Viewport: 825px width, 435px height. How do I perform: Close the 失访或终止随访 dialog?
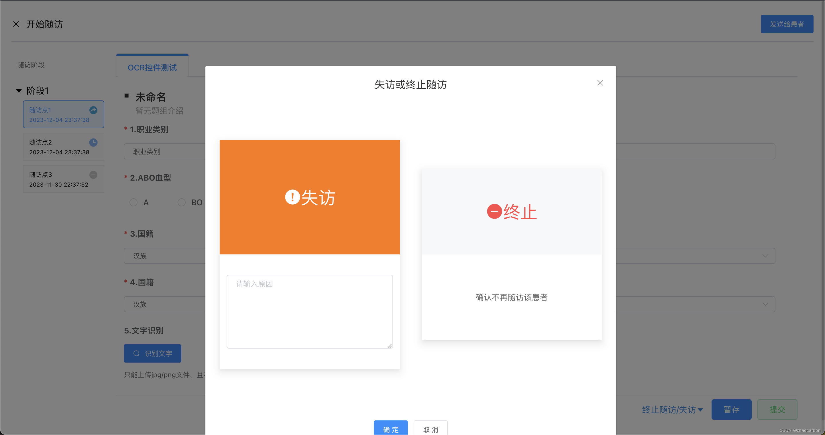pyautogui.click(x=600, y=83)
